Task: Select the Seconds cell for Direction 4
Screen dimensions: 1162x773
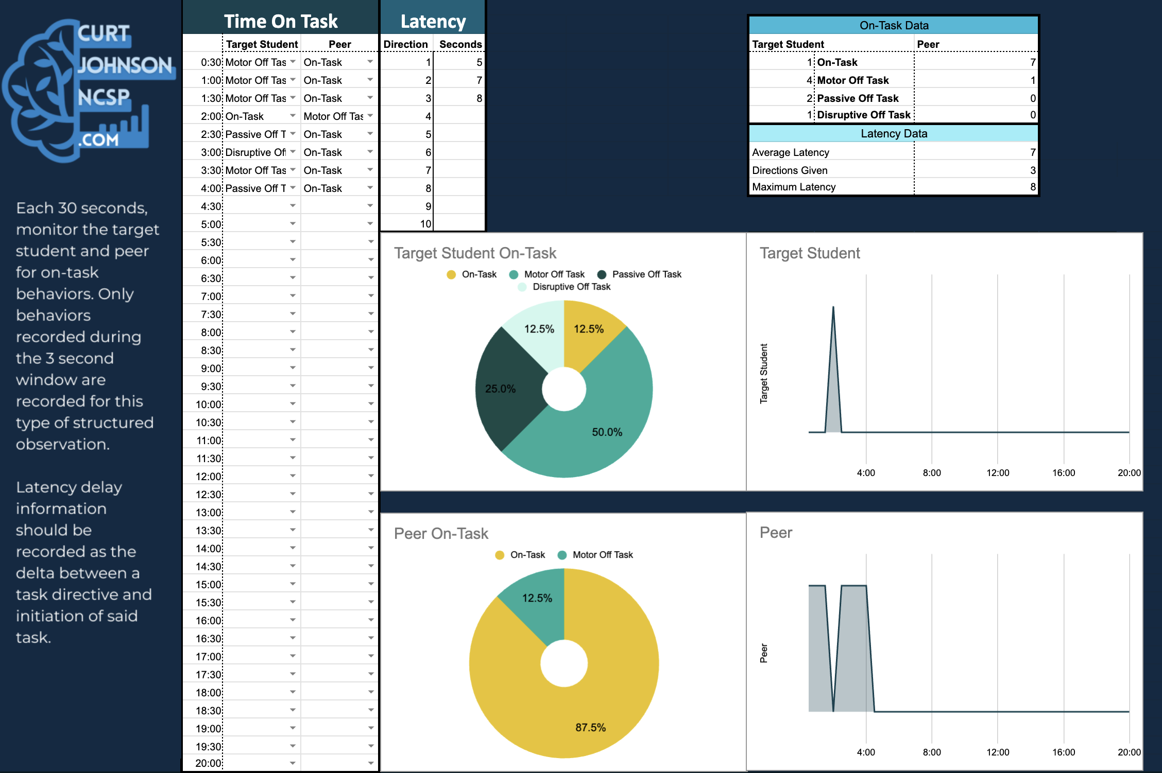Action: [458, 116]
